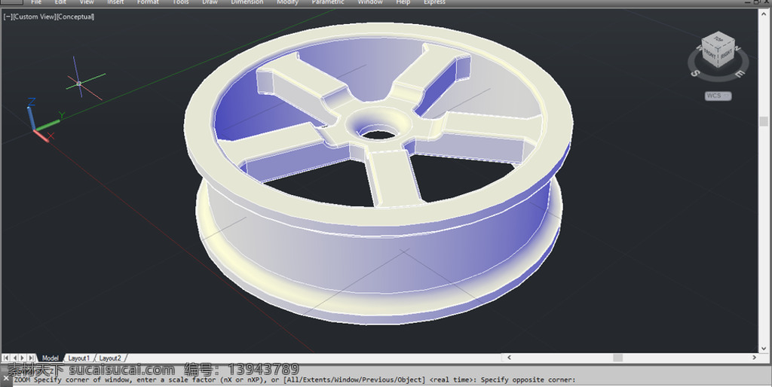The width and height of the screenshot is (772, 387).
Task: Jump to first layout tab arrow
Action: click(x=6, y=358)
